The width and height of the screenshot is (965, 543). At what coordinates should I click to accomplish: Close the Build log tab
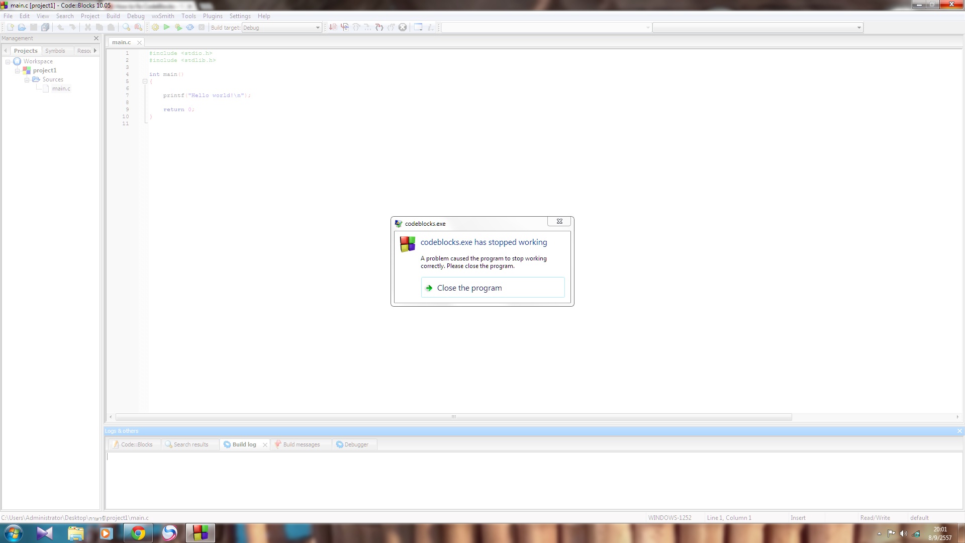265,445
